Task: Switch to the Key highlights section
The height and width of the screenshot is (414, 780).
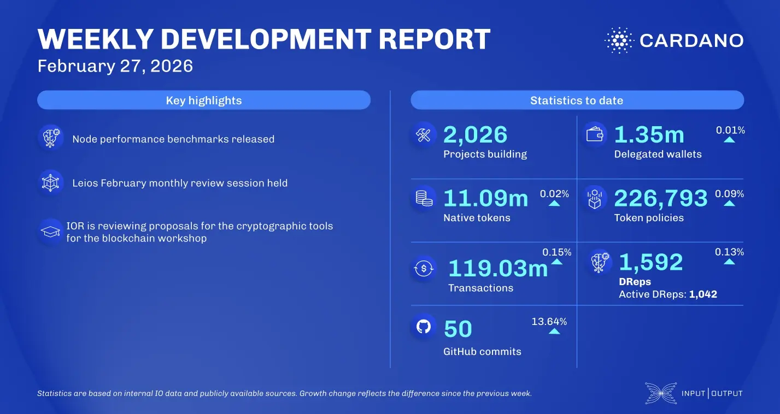Action: coord(203,100)
